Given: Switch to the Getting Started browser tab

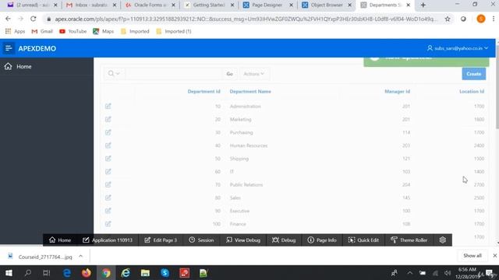Looking at the screenshot, I should coord(209,5).
